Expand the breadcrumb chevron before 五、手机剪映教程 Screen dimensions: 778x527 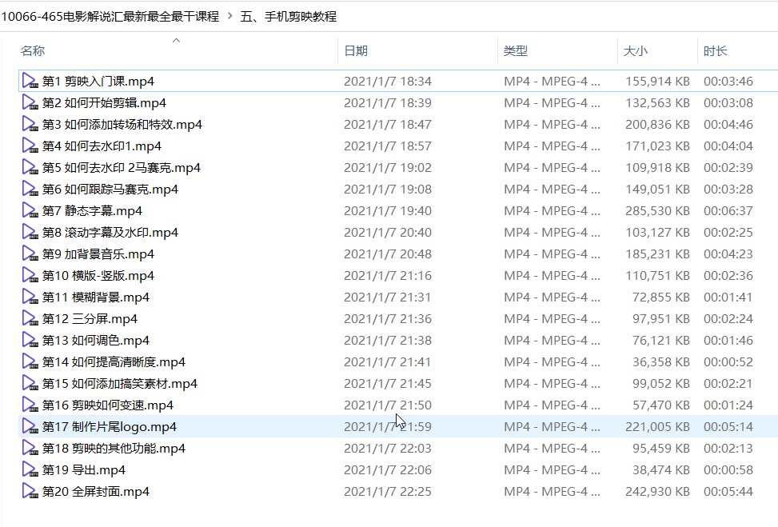click(x=229, y=16)
